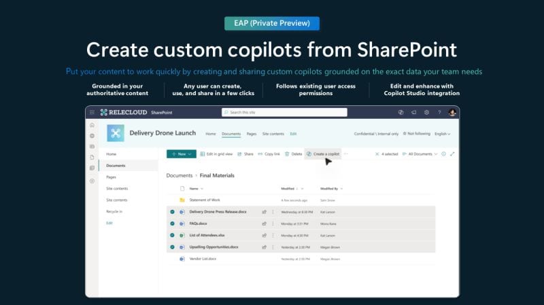The image size is (544, 305).
Task: Click the megaphone icon in top bar
Action: 413,112
